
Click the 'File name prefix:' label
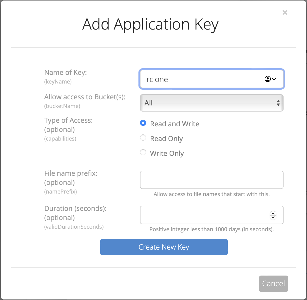(x=71, y=173)
